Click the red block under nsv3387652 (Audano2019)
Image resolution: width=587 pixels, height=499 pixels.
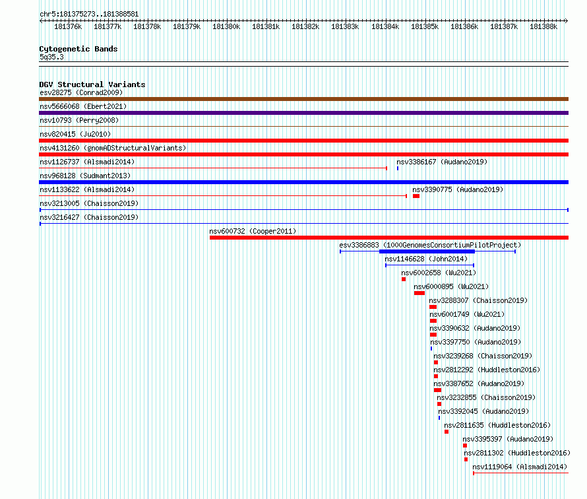[x=437, y=390]
